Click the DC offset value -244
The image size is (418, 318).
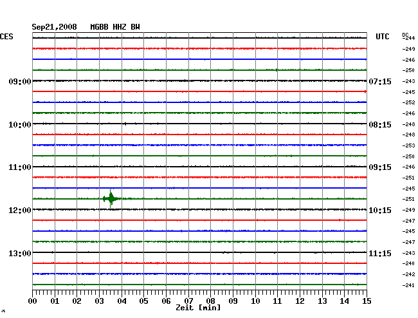[x=408, y=38]
